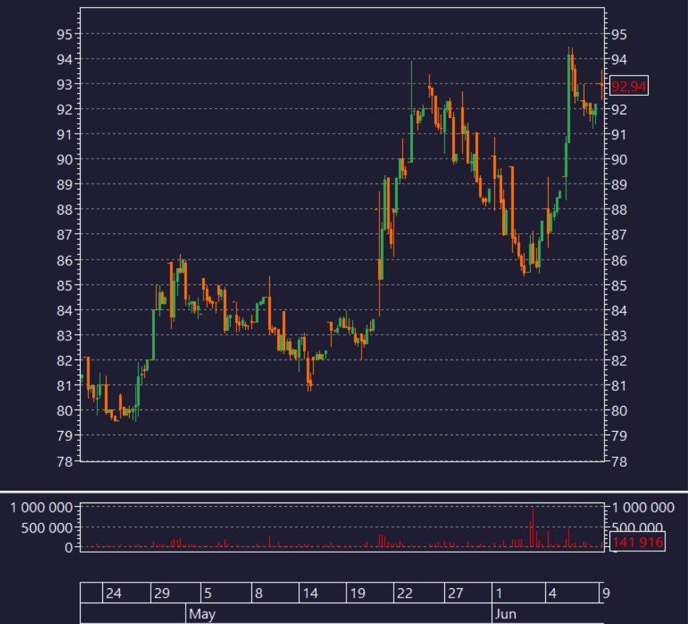Select the May month label on timeline
The height and width of the screenshot is (624, 688).
[202, 614]
